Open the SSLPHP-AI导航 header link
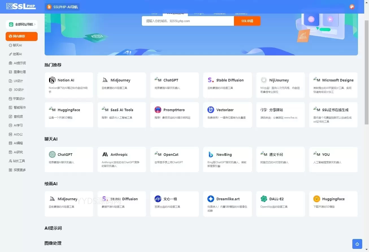This screenshot has width=369, height=252. point(62,7)
